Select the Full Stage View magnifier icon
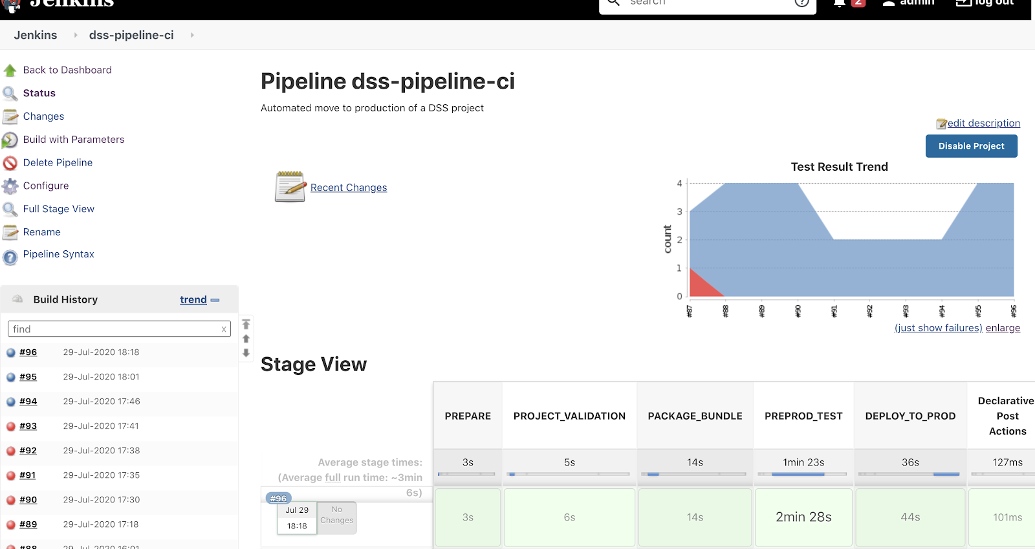The image size is (1035, 549). click(x=10, y=209)
